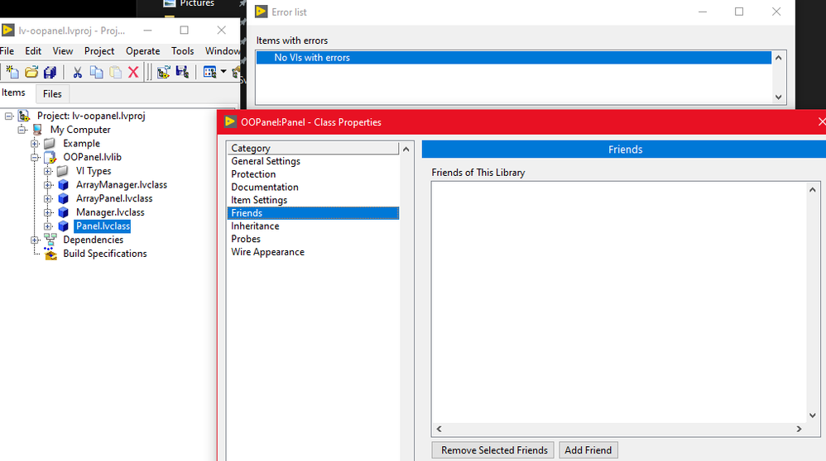Click the New item toolbar icon

(x=12, y=72)
